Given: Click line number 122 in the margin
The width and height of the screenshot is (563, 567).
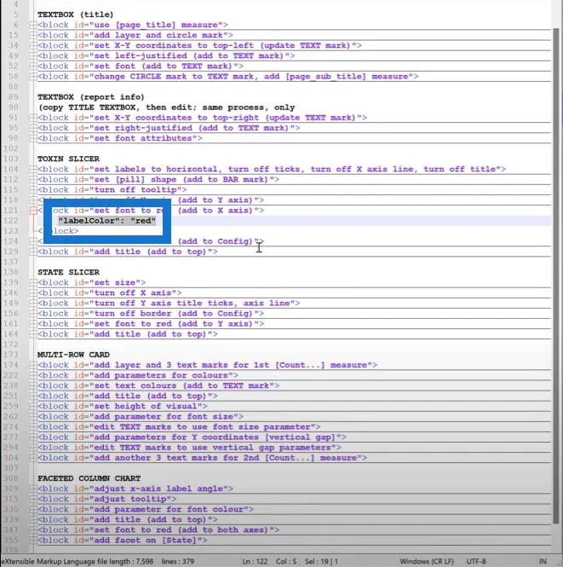Looking at the screenshot, I should pyautogui.click(x=10, y=221).
